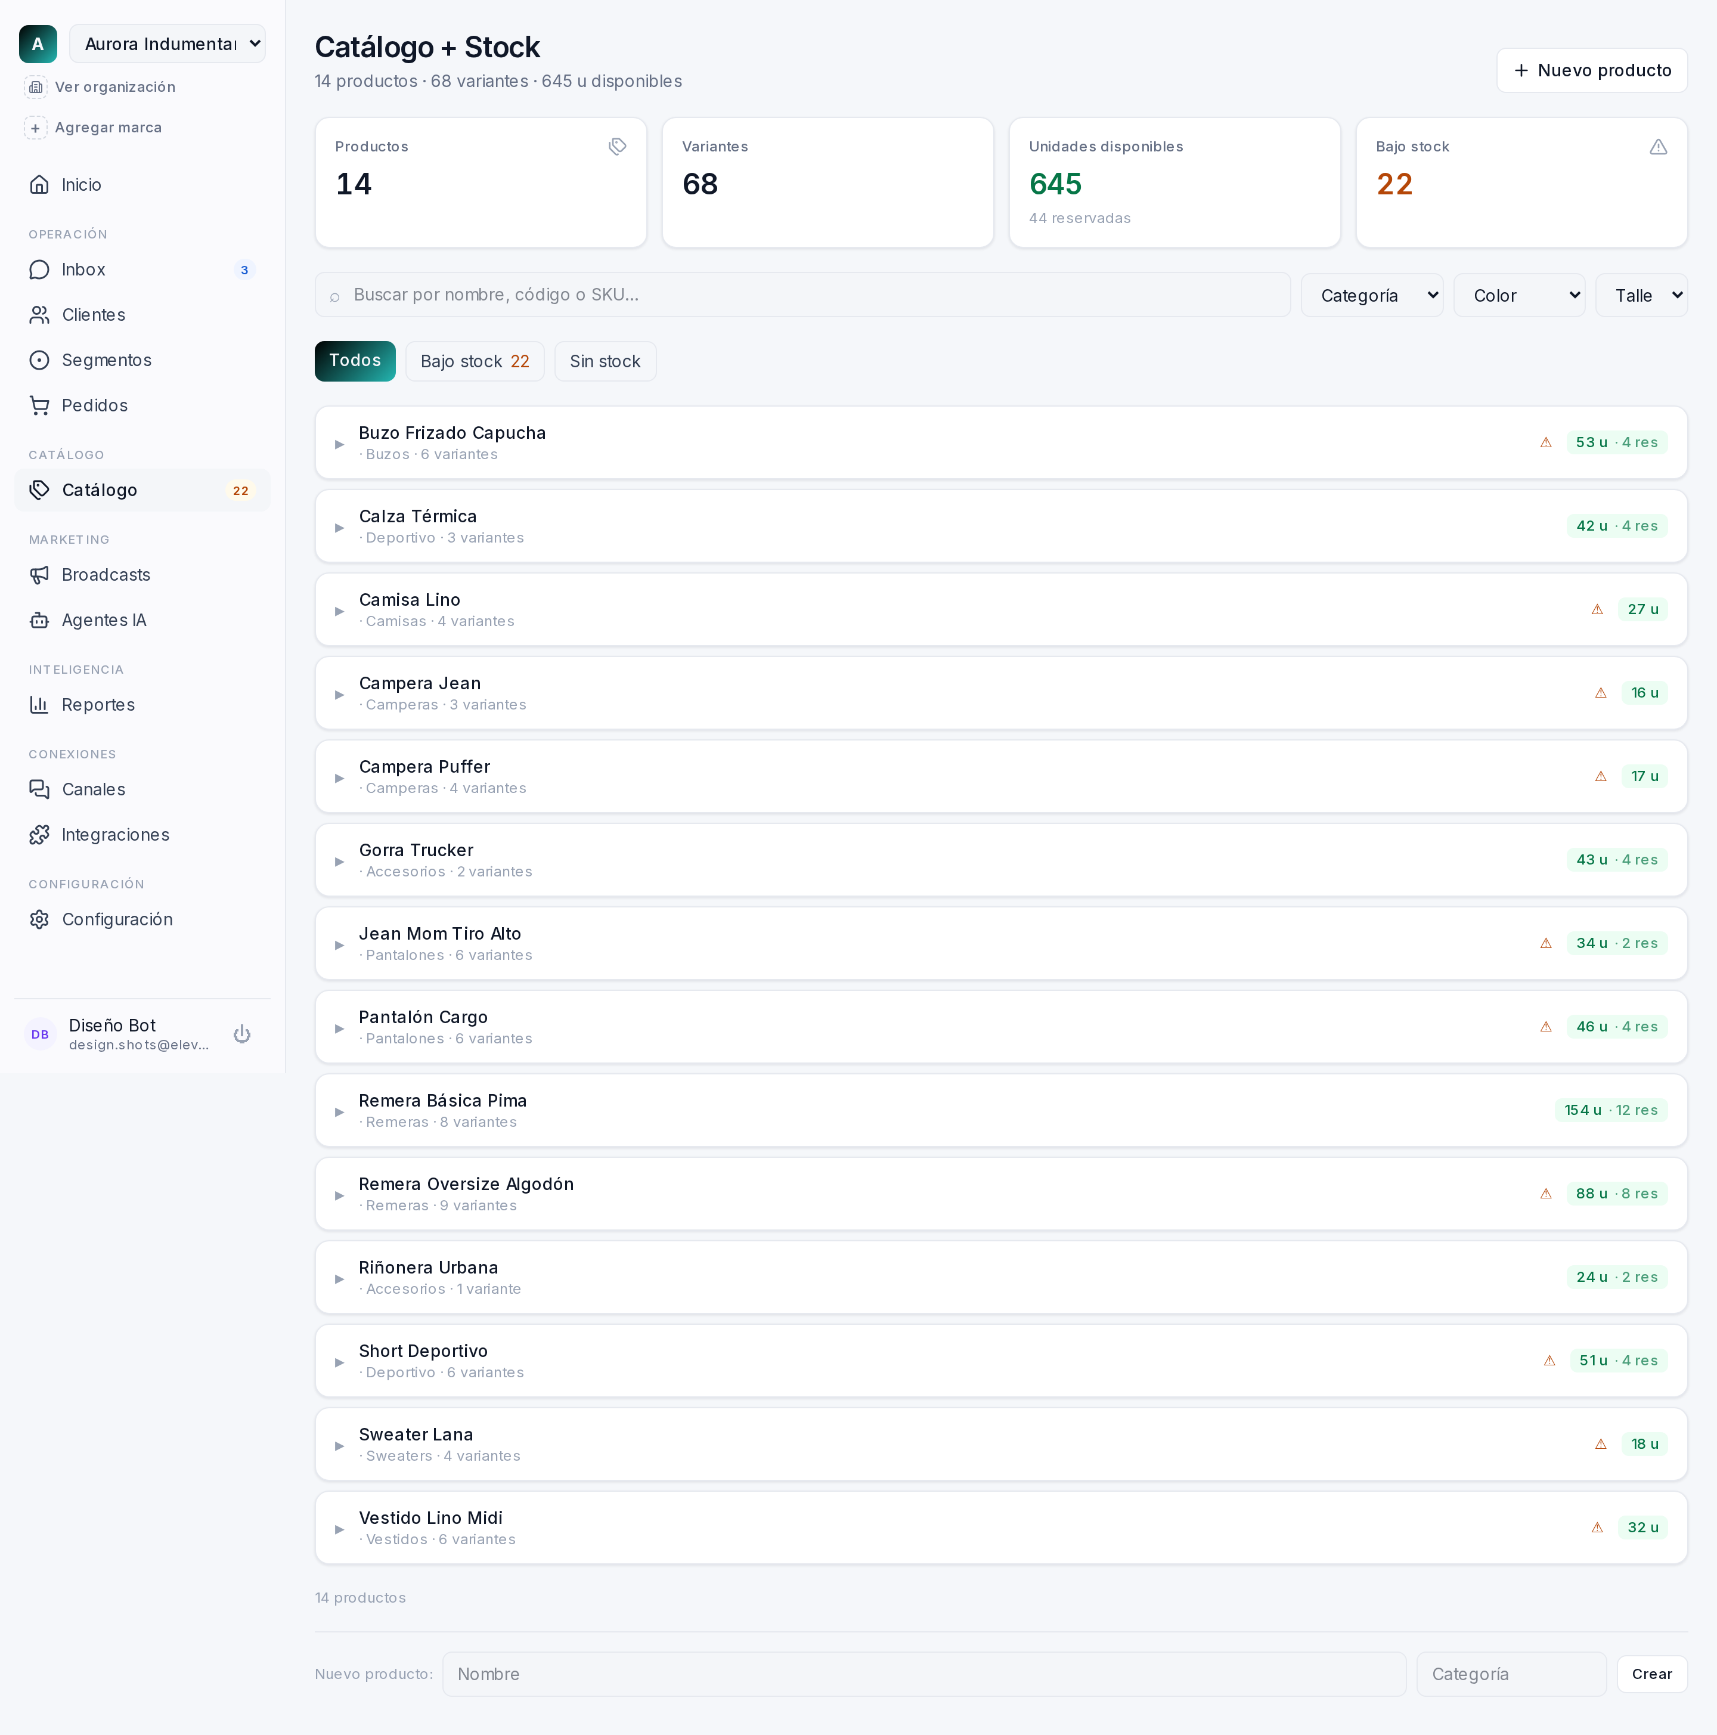Click the Remera Oversize Algodón product name
This screenshot has height=1735, width=1717.
466,1185
